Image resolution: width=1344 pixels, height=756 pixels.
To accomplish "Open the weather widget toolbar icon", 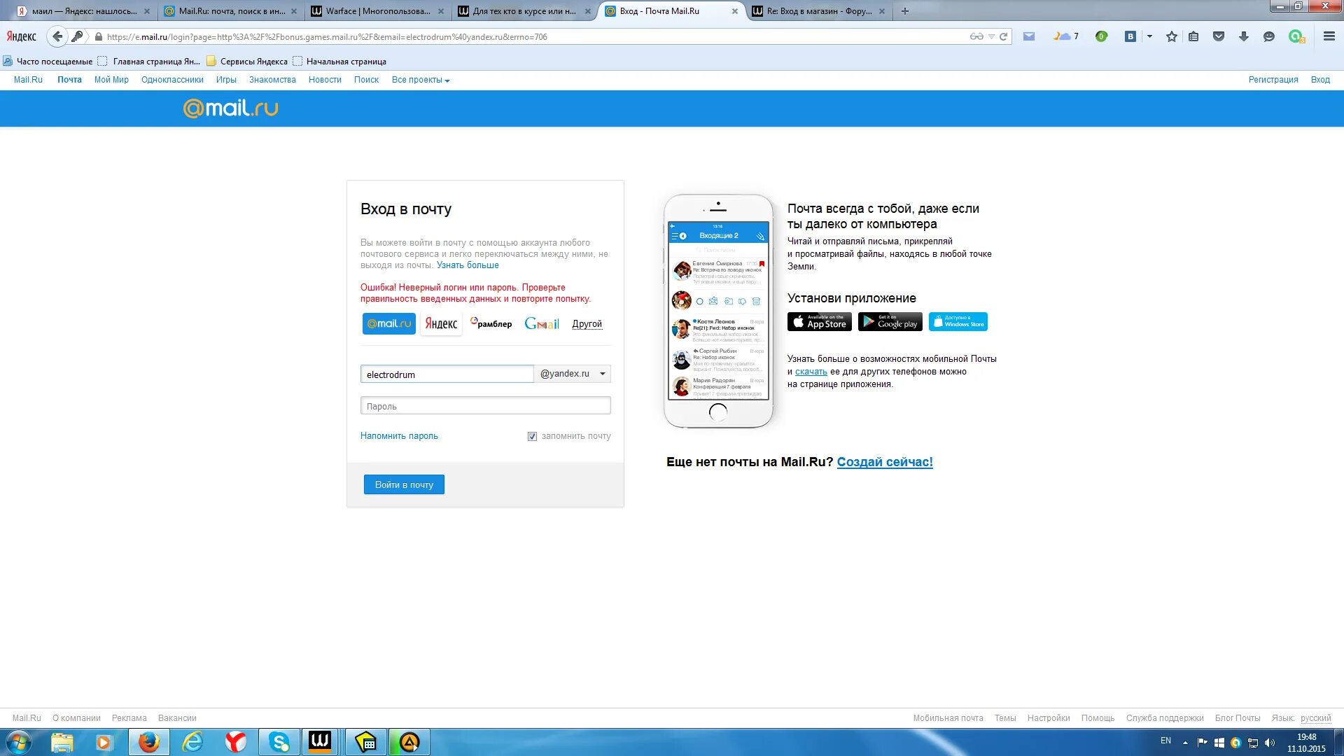I will tap(1065, 36).
